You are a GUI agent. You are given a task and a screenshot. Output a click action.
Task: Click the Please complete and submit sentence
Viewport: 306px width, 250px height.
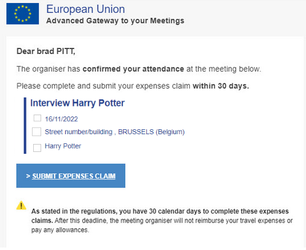pos(133,86)
